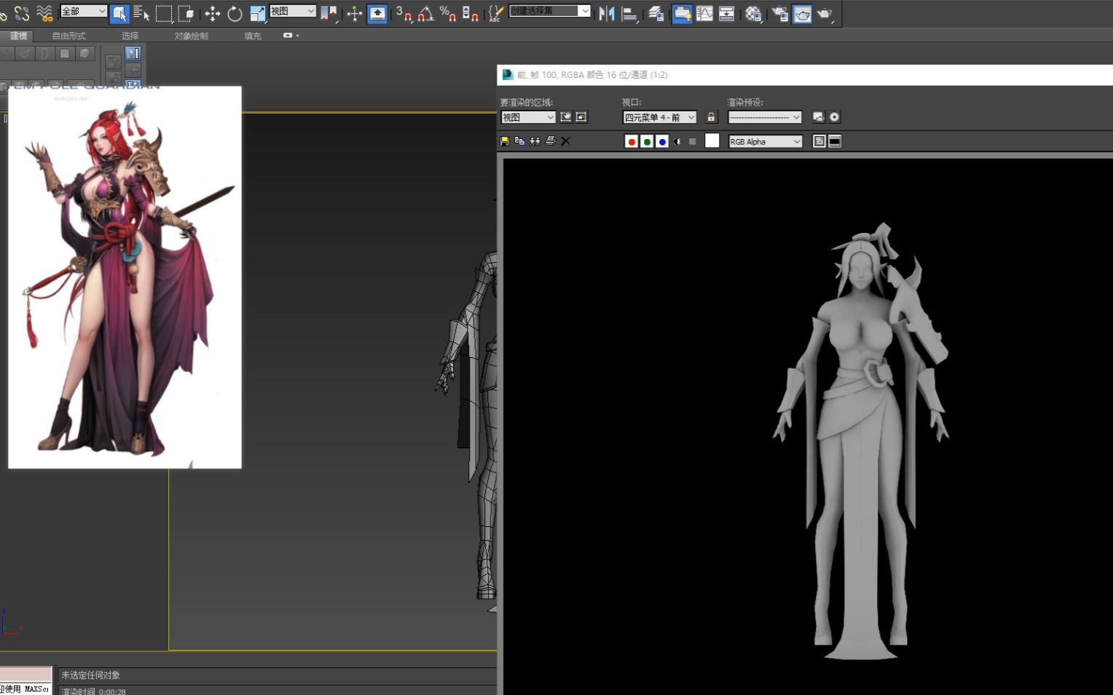Open the Curve Editor

click(x=704, y=13)
